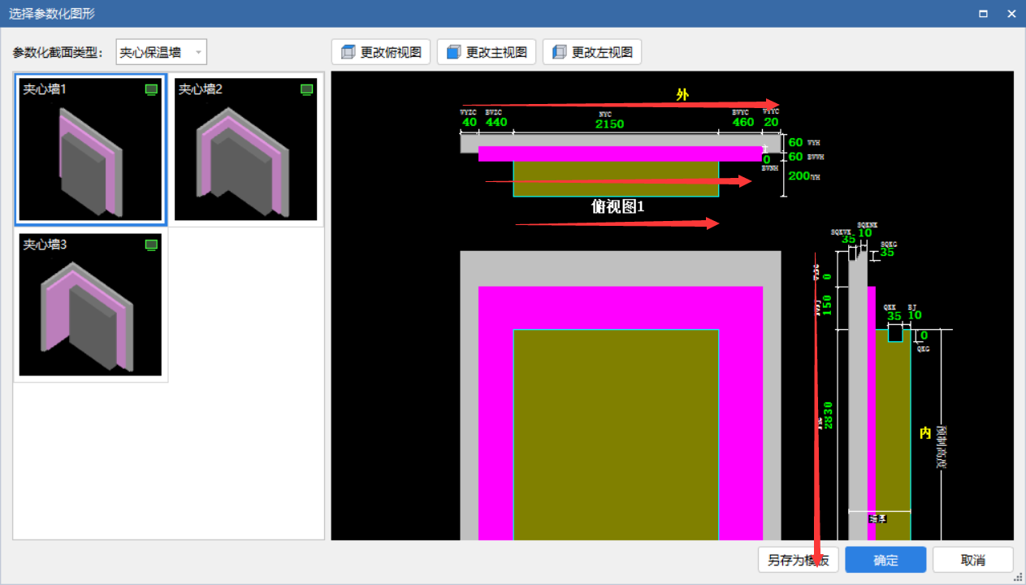Confirm with the 确定 button
Screen dimensions: 1026x585
click(885, 560)
